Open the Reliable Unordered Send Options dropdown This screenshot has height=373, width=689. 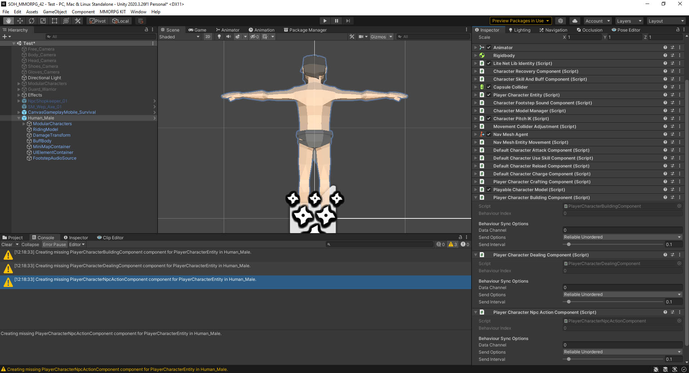(622, 237)
